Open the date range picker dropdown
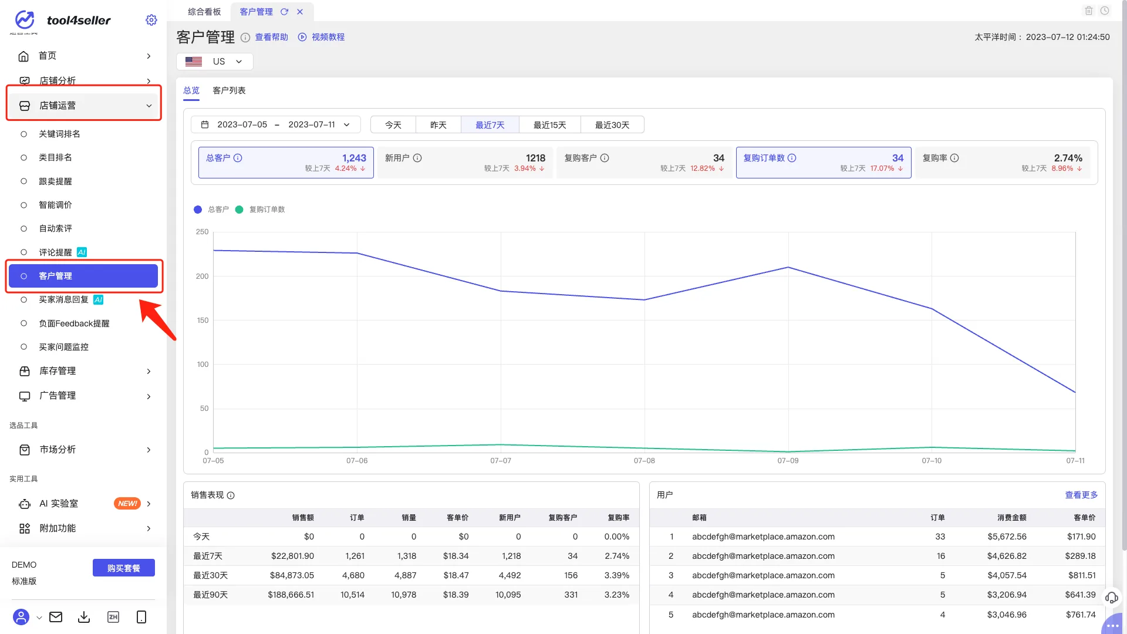This screenshot has width=1127, height=634. point(276,124)
